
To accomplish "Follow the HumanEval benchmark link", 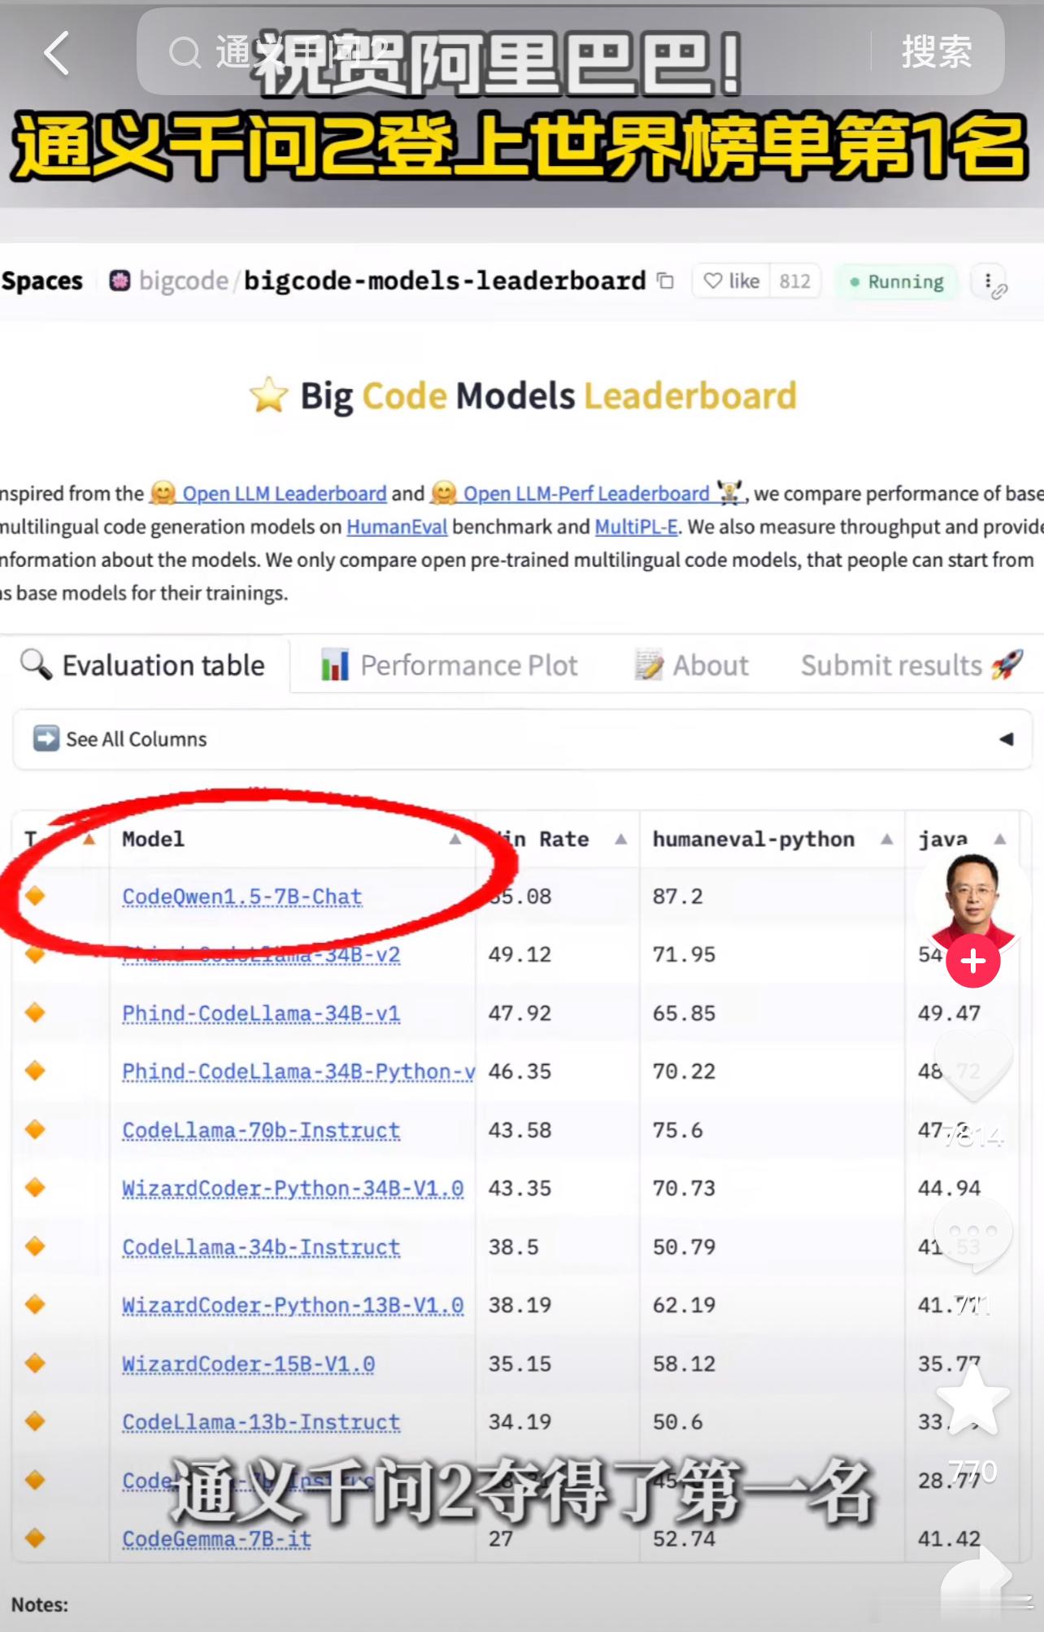I will 397,526.
